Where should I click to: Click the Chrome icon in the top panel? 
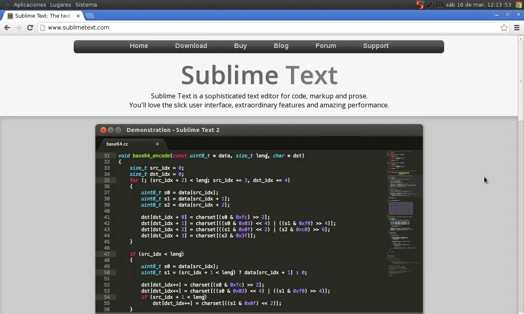[x=519, y=5]
